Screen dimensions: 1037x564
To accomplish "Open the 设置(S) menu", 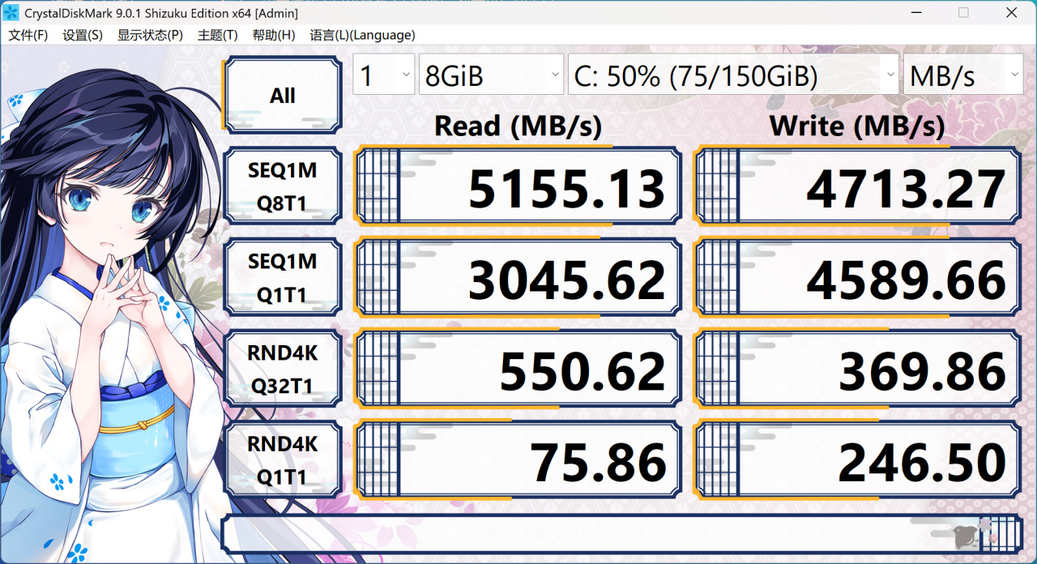I will click(x=83, y=35).
